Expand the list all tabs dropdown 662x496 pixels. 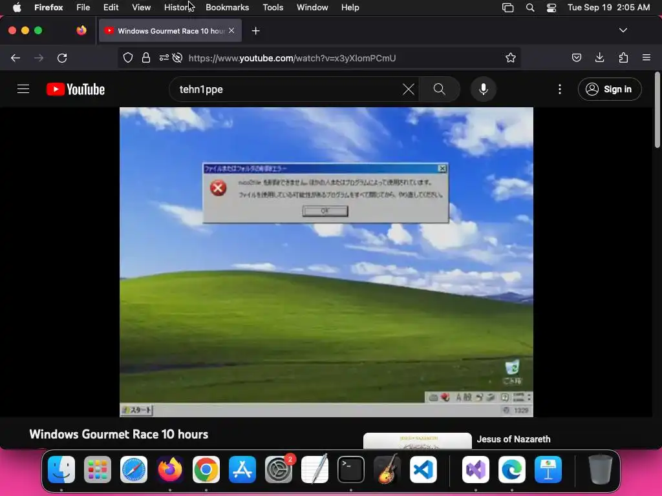point(623,30)
